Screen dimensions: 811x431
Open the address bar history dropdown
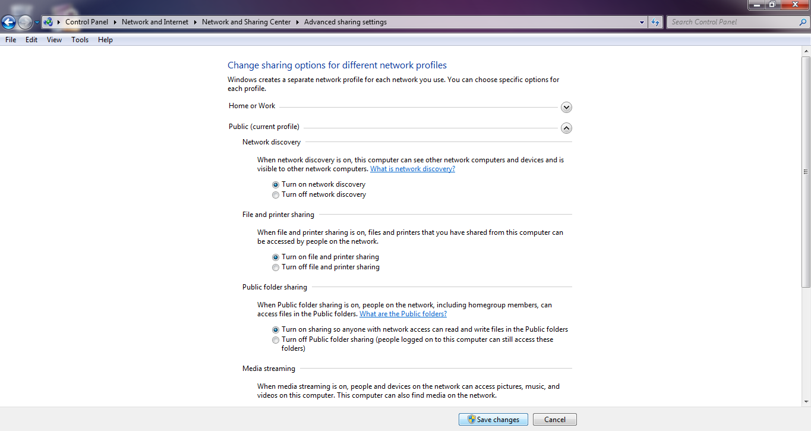[642, 21]
